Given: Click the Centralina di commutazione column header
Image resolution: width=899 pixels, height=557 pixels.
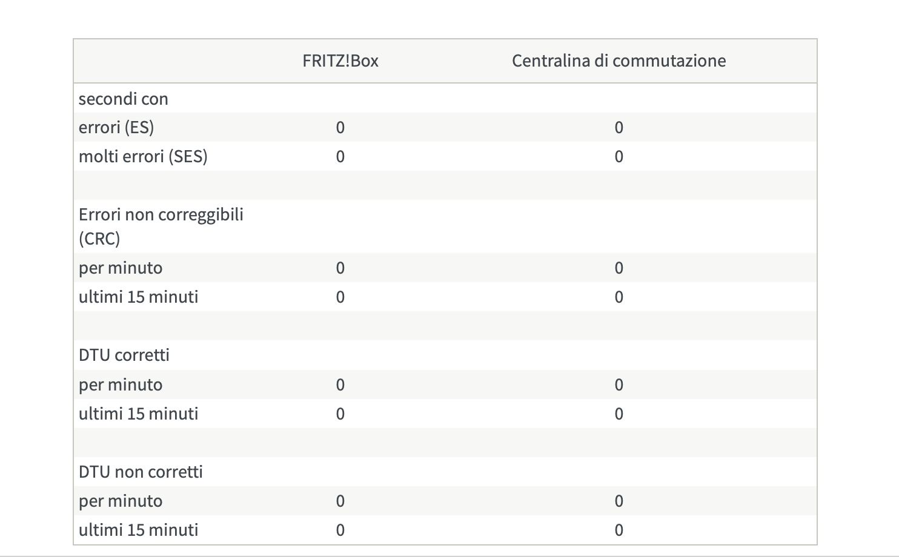Looking at the screenshot, I should pos(619,61).
